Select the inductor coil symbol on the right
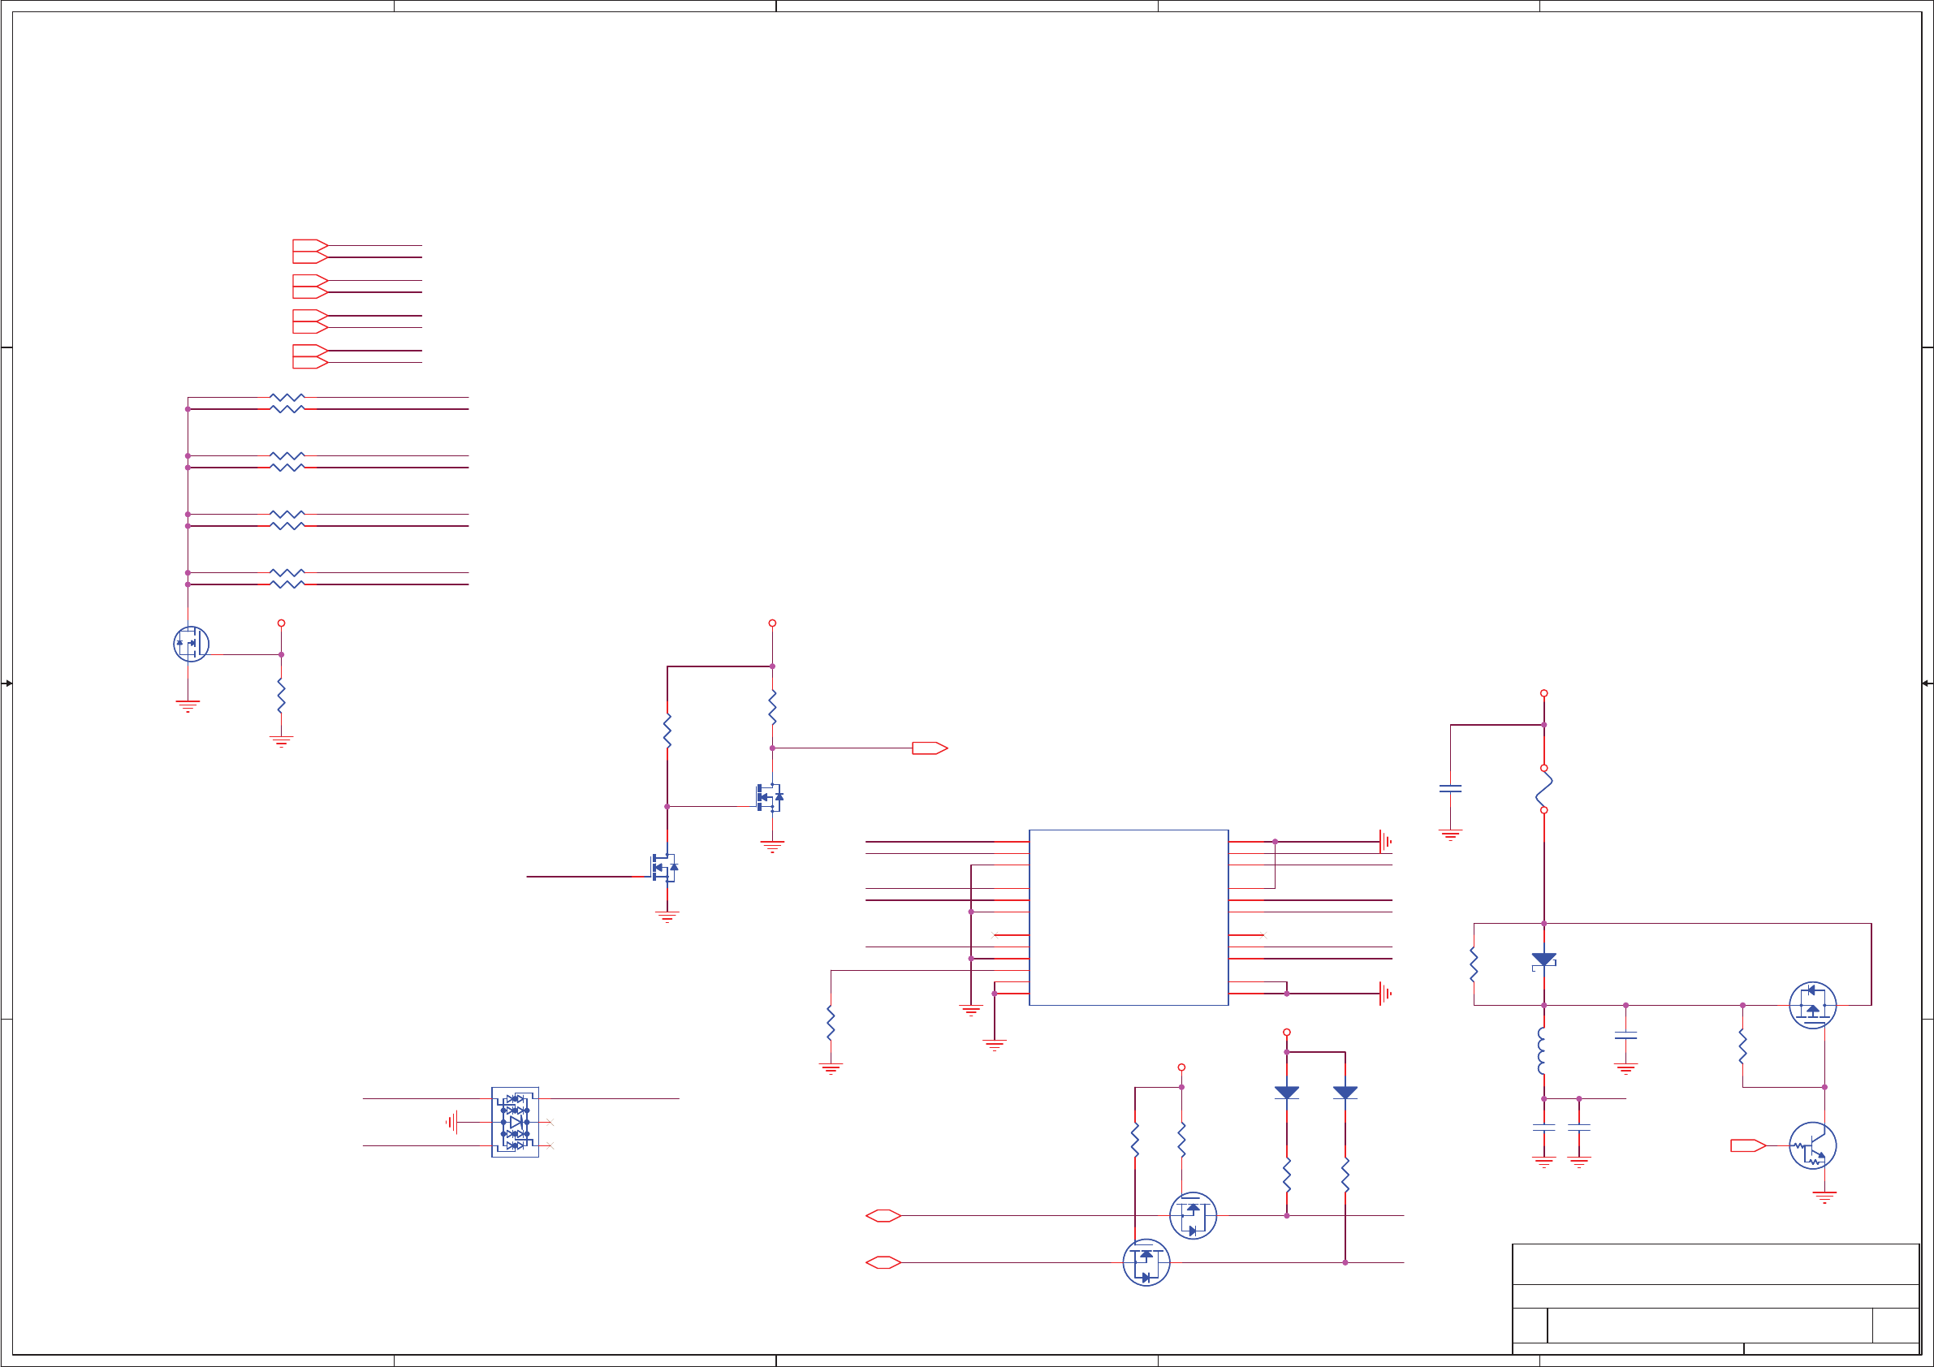The height and width of the screenshot is (1367, 1934). pyautogui.click(x=1542, y=1050)
